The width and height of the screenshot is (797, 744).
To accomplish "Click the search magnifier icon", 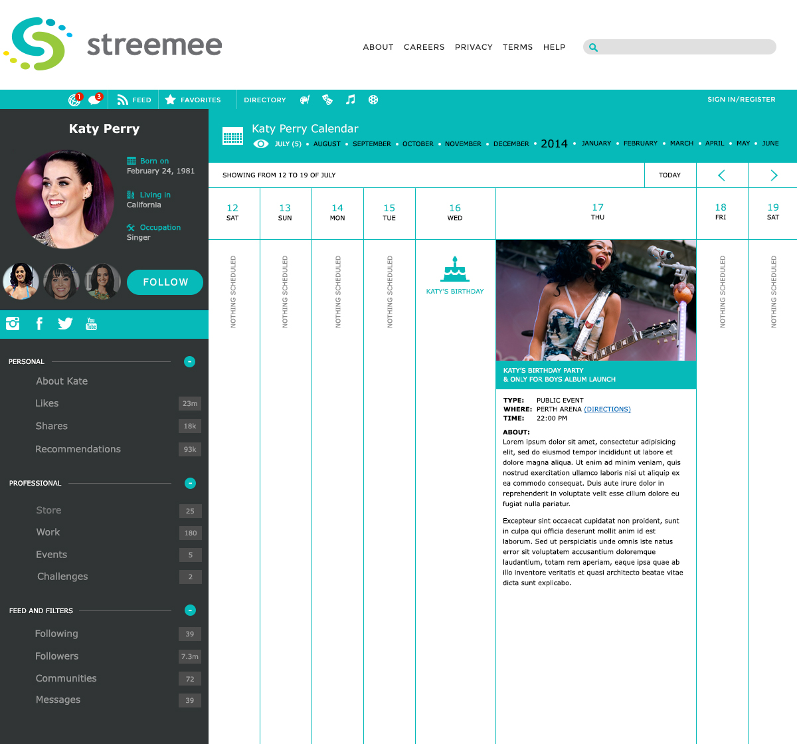I will pyautogui.click(x=593, y=47).
